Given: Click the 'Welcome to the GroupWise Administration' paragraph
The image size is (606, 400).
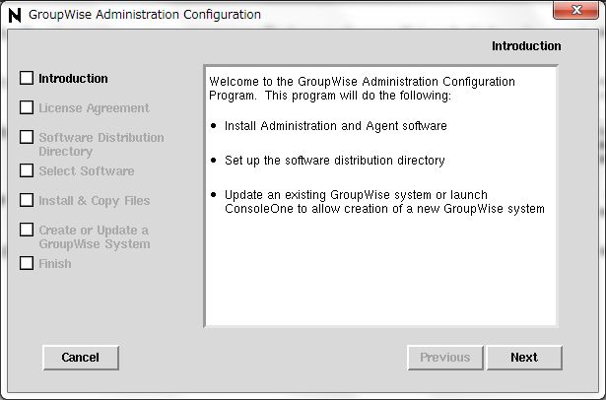Looking at the screenshot, I should [x=363, y=89].
